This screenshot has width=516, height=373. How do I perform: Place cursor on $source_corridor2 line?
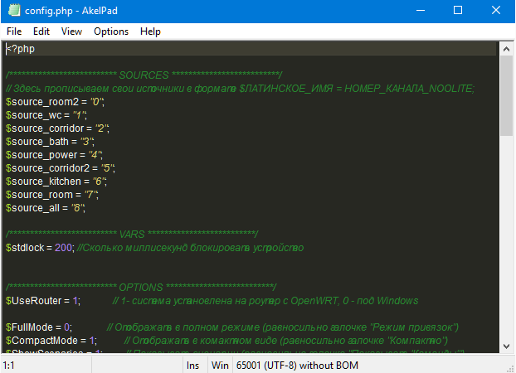pyautogui.click(x=61, y=168)
